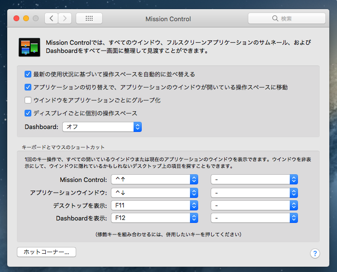Open the Dashboard オフ dropdown

tap(102, 127)
